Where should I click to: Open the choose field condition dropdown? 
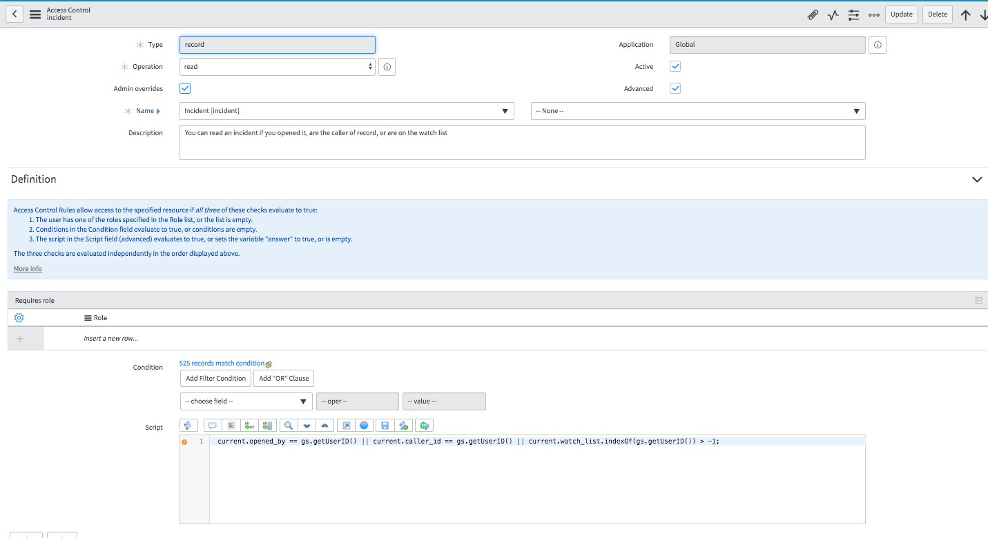[246, 401]
